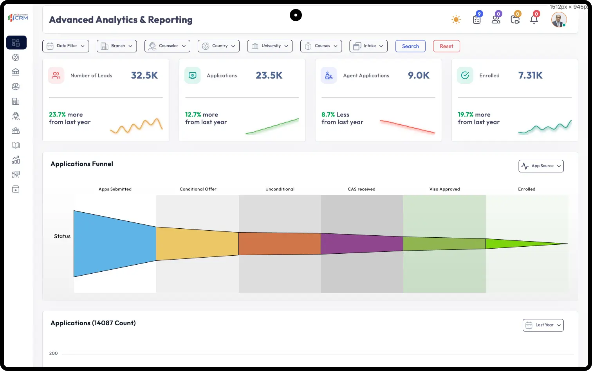Open the University dropdown

270,46
